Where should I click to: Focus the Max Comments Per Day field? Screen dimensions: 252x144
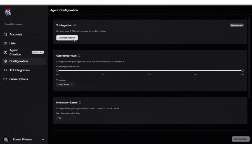[66, 118]
